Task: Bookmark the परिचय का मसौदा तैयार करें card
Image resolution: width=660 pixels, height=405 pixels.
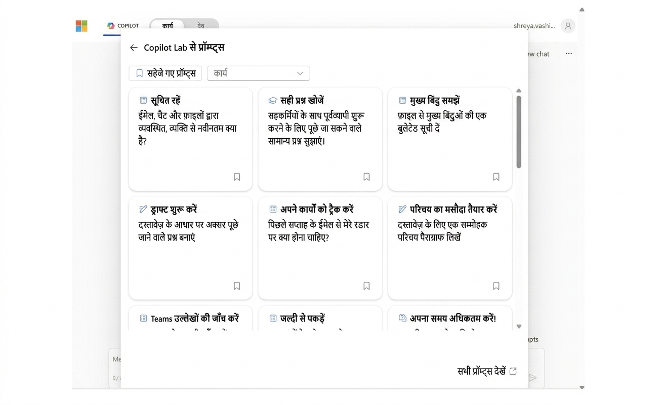Action: [496, 286]
